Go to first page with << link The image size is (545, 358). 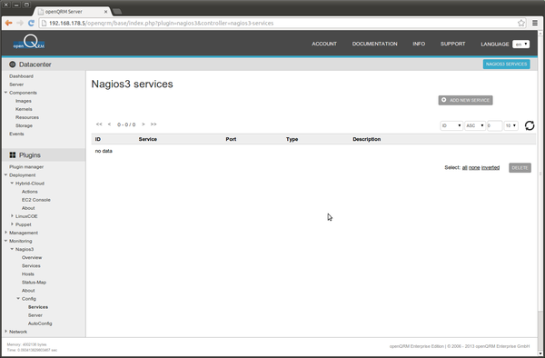click(x=99, y=124)
